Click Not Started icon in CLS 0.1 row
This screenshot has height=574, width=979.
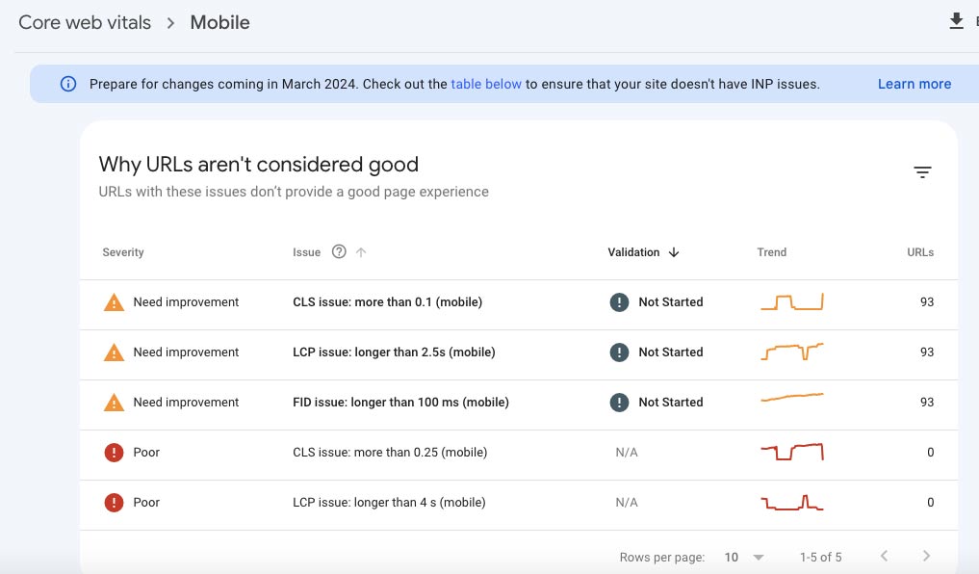619,302
